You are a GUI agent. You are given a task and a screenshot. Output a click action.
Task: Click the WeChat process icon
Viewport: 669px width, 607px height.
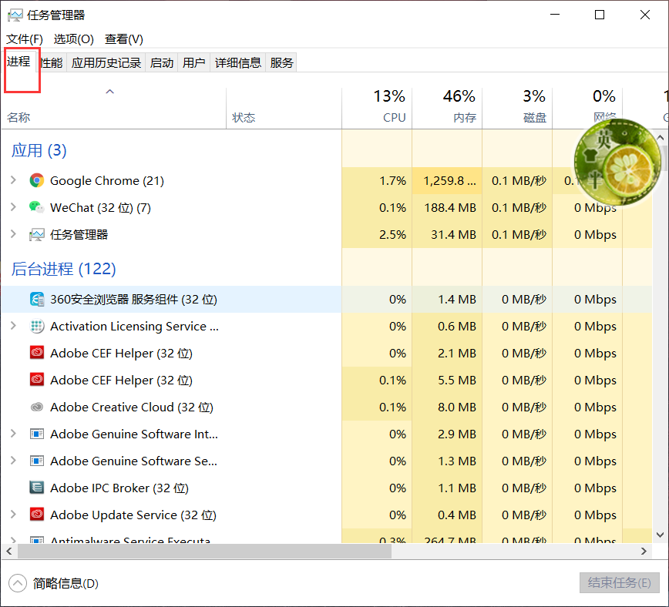pos(37,207)
